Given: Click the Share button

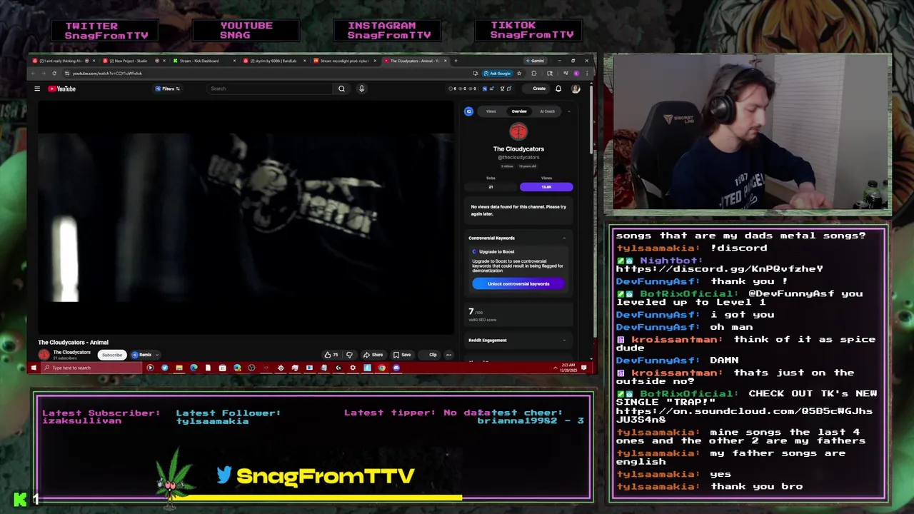Looking at the screenshot, I should point(373,355).
